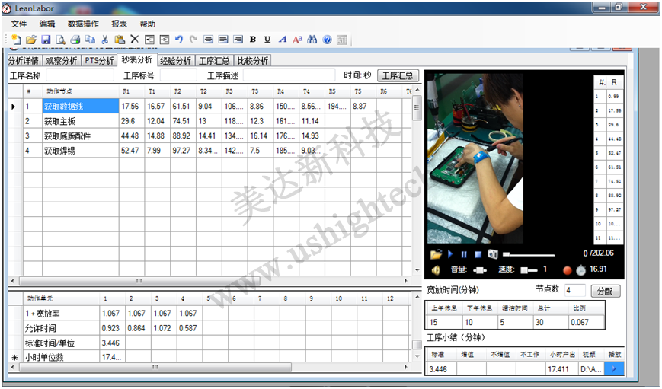Click the blue Undo arrow icon
This screenshot has height=389, width=662.
point(179,40)
